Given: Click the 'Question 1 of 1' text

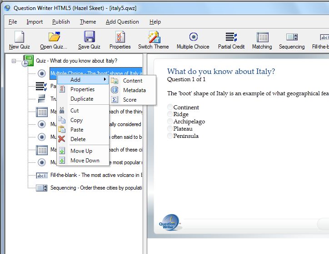Looking at the screenshot, I should click(x=186, y=79).
